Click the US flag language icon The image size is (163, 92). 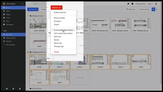(x=156, y=4)
